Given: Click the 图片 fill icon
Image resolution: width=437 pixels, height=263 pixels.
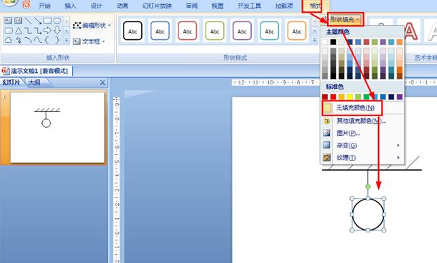Looking at the screenshot, I should point(326,133).
